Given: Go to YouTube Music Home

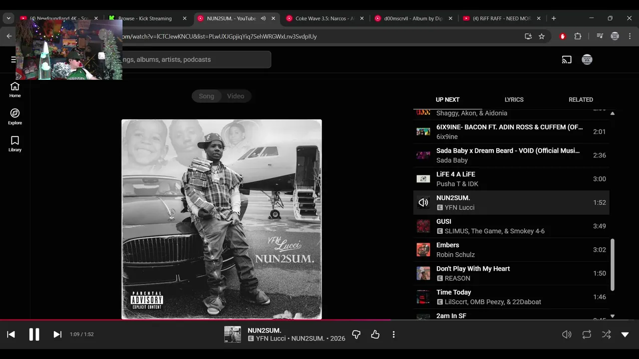Looking at the screenshot, I should [15, 90].
